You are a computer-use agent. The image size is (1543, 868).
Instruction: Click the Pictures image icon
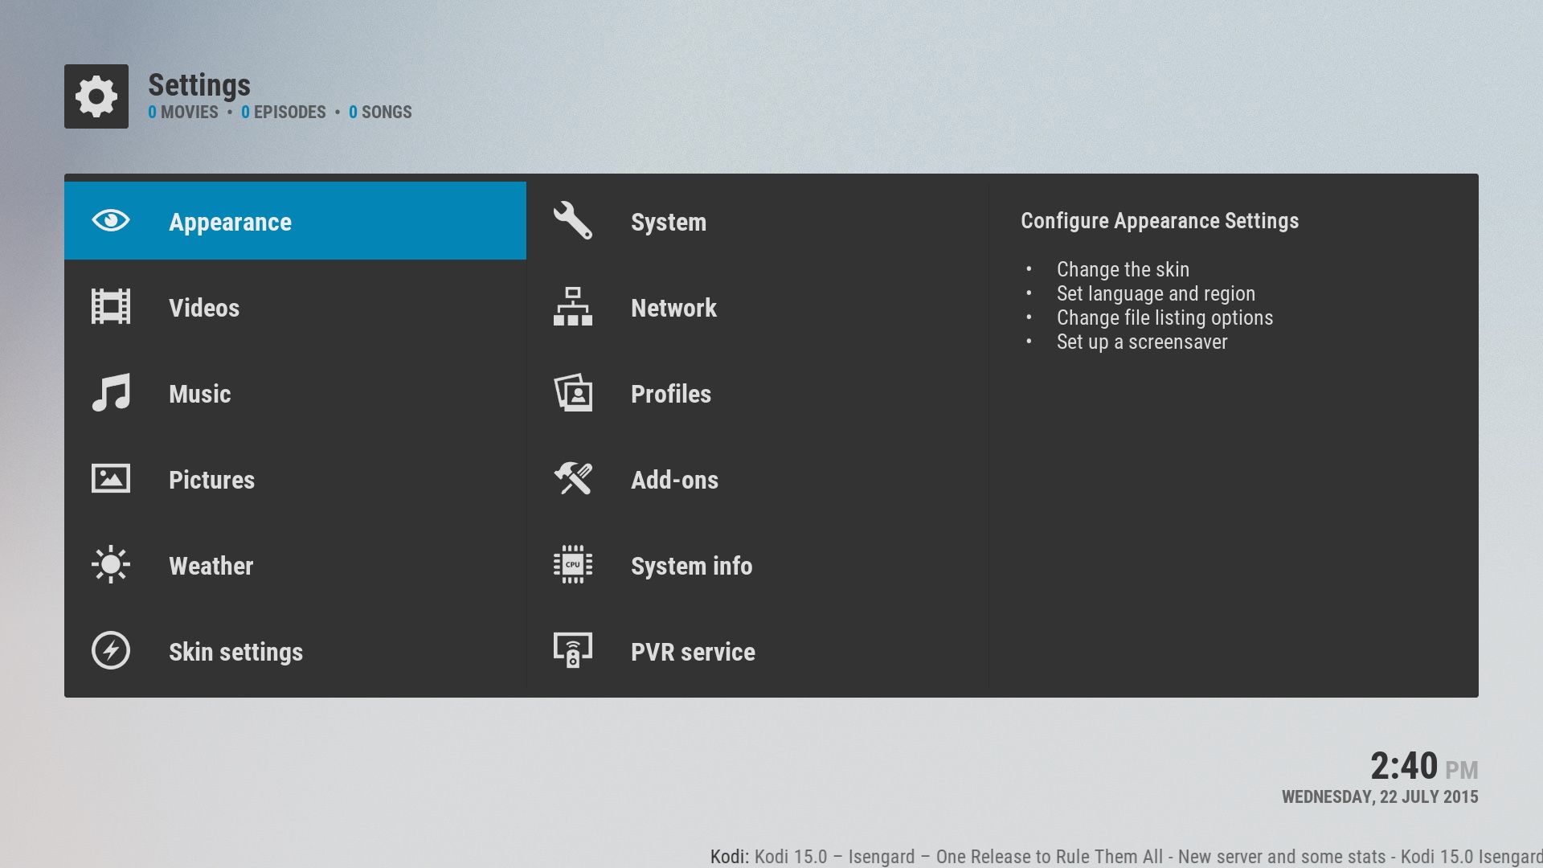pyautogui.click(x=111, y=479)
